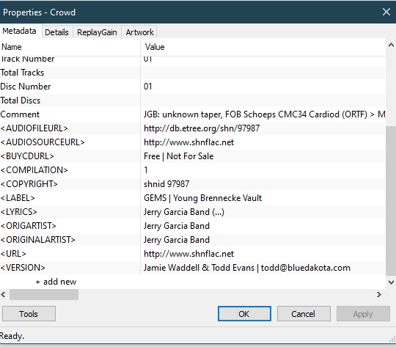Select the <ORIGARTIST> field name

[28, 226]
